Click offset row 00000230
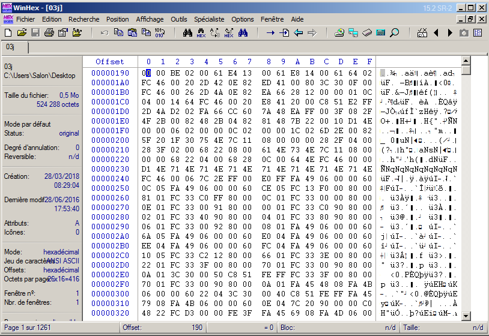The width and height of the screenshot is (489, 336). pos(110,169)
